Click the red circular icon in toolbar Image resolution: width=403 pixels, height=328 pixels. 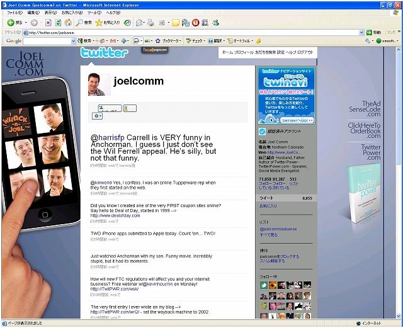(x=195, y=23)
